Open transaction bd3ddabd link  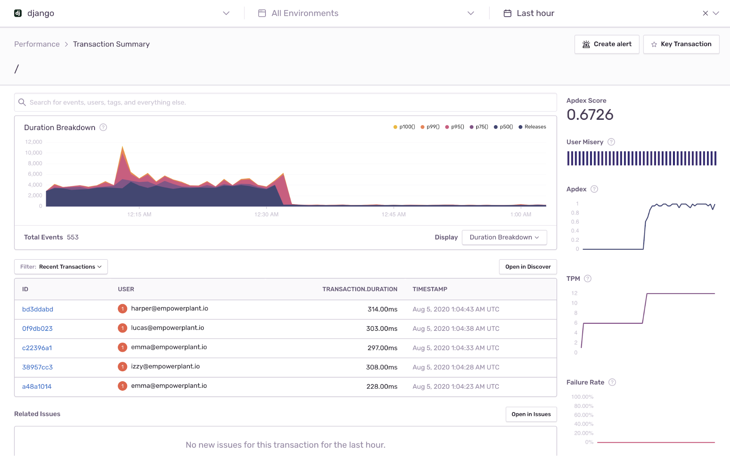[x=38, y=309]
